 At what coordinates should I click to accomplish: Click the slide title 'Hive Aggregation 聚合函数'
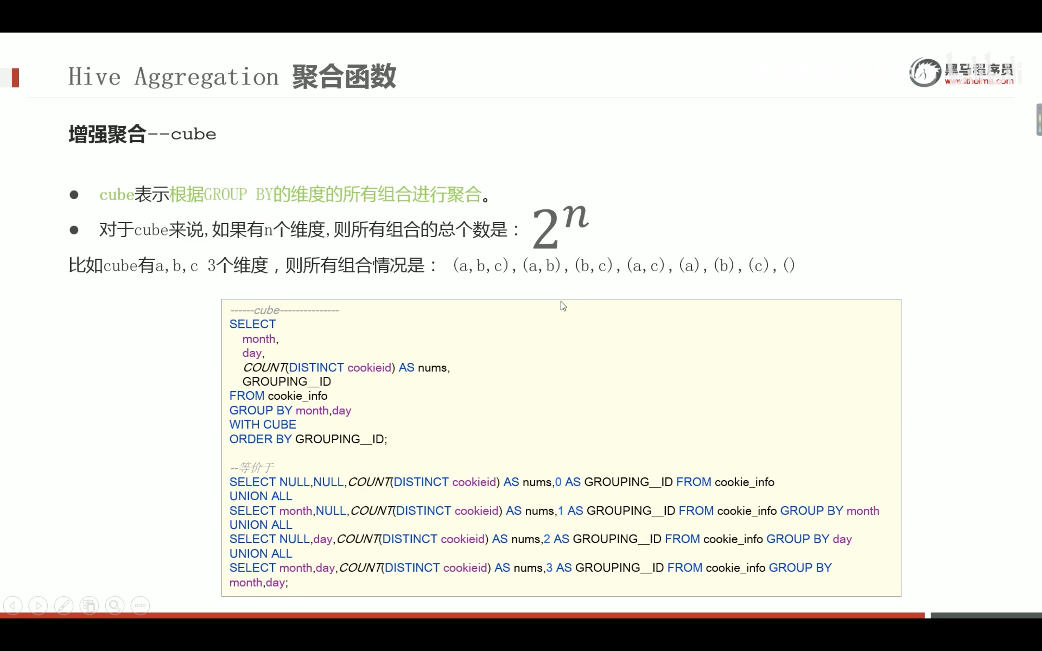point(232,77)
